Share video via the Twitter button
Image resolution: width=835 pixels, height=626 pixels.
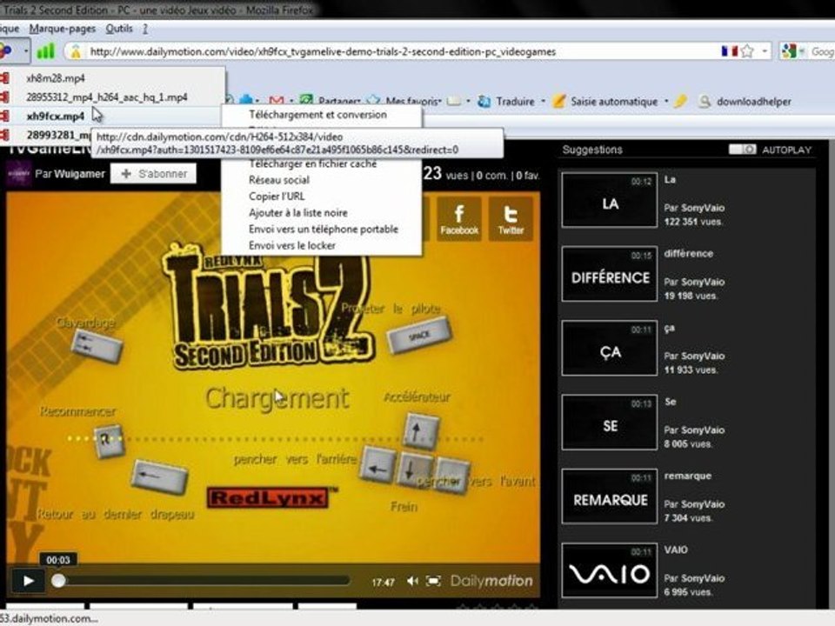(511, 218)
